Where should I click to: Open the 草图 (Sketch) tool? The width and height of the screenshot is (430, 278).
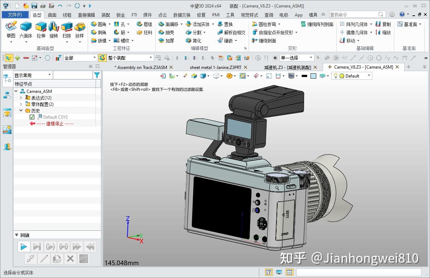pos(11,30)
